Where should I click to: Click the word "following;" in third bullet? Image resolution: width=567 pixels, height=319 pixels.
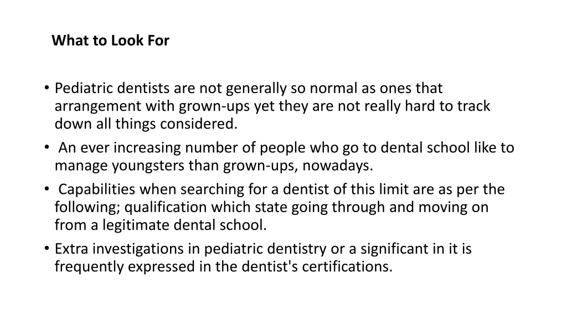click(x=87, y=207)
